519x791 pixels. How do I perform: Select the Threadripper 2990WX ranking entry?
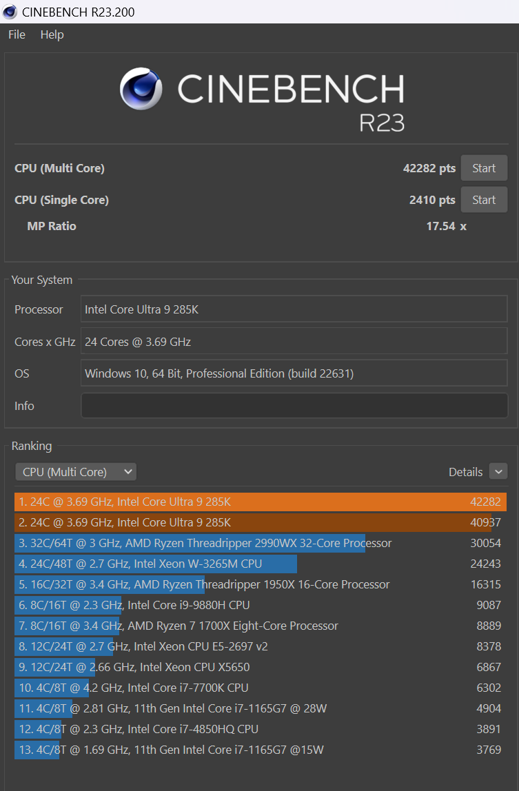coord(260,543)
